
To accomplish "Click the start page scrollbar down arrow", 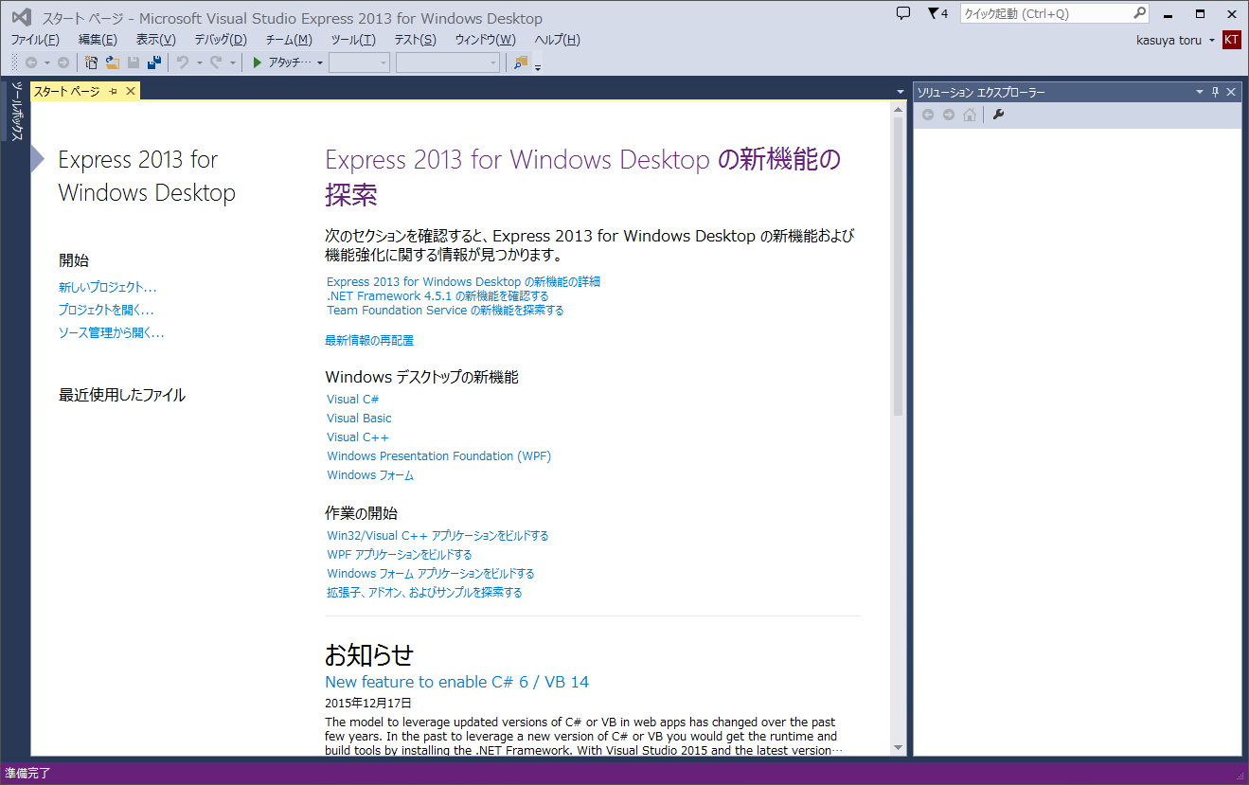I will (x=898, y=747).
